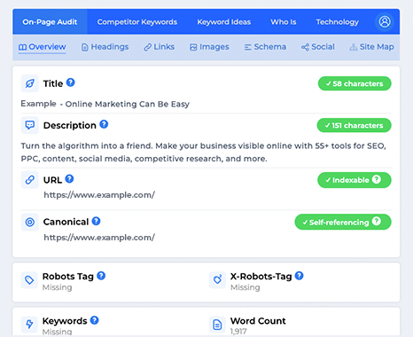Image resolution: width=413 pixels, height=337 pixels.
Task: Click the Site Map hierarchy icon
Action: (x=353, y=47)
